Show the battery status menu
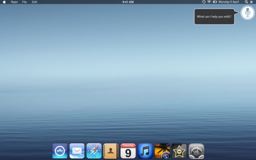This screenshot has height=160, width=256. tap(215, 2)
